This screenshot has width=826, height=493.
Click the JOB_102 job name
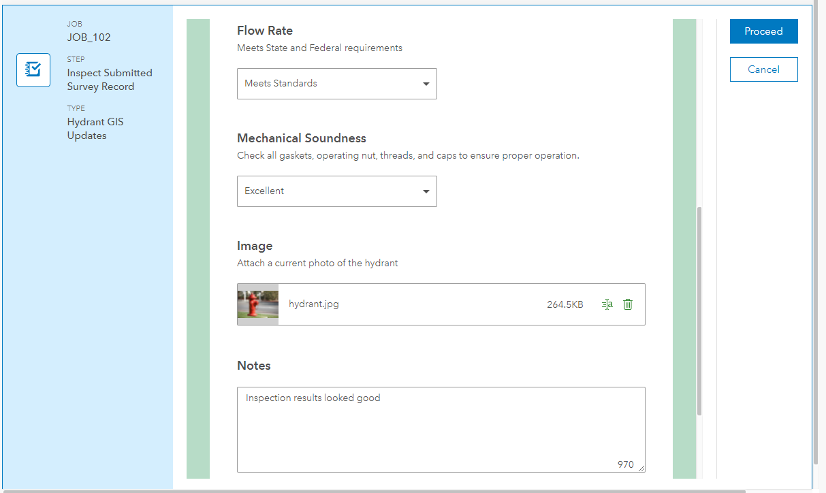click(x=89, y=37)
